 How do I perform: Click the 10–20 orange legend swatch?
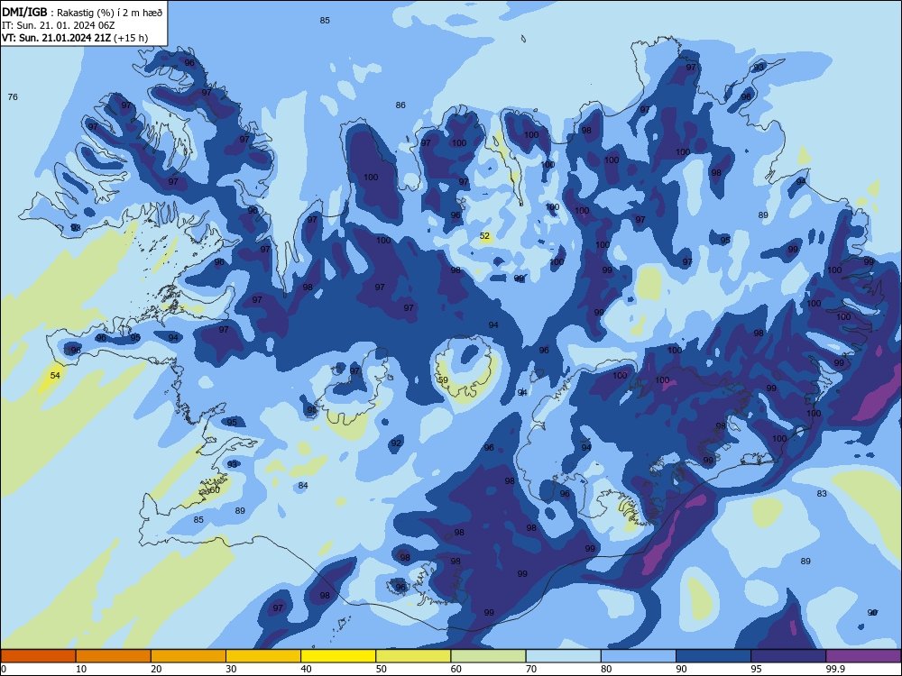[114, 656]
